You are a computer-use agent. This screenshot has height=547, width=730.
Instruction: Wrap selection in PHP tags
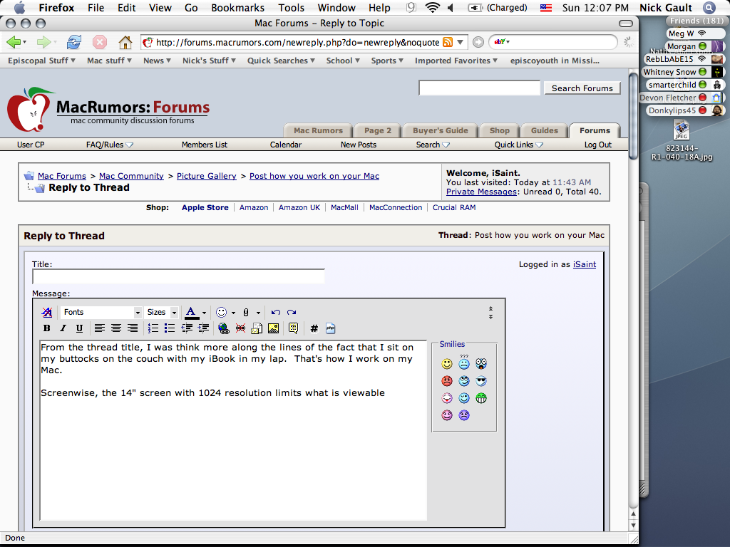(331, 328)
